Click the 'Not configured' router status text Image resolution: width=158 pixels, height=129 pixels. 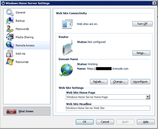(x=96, y=42)
